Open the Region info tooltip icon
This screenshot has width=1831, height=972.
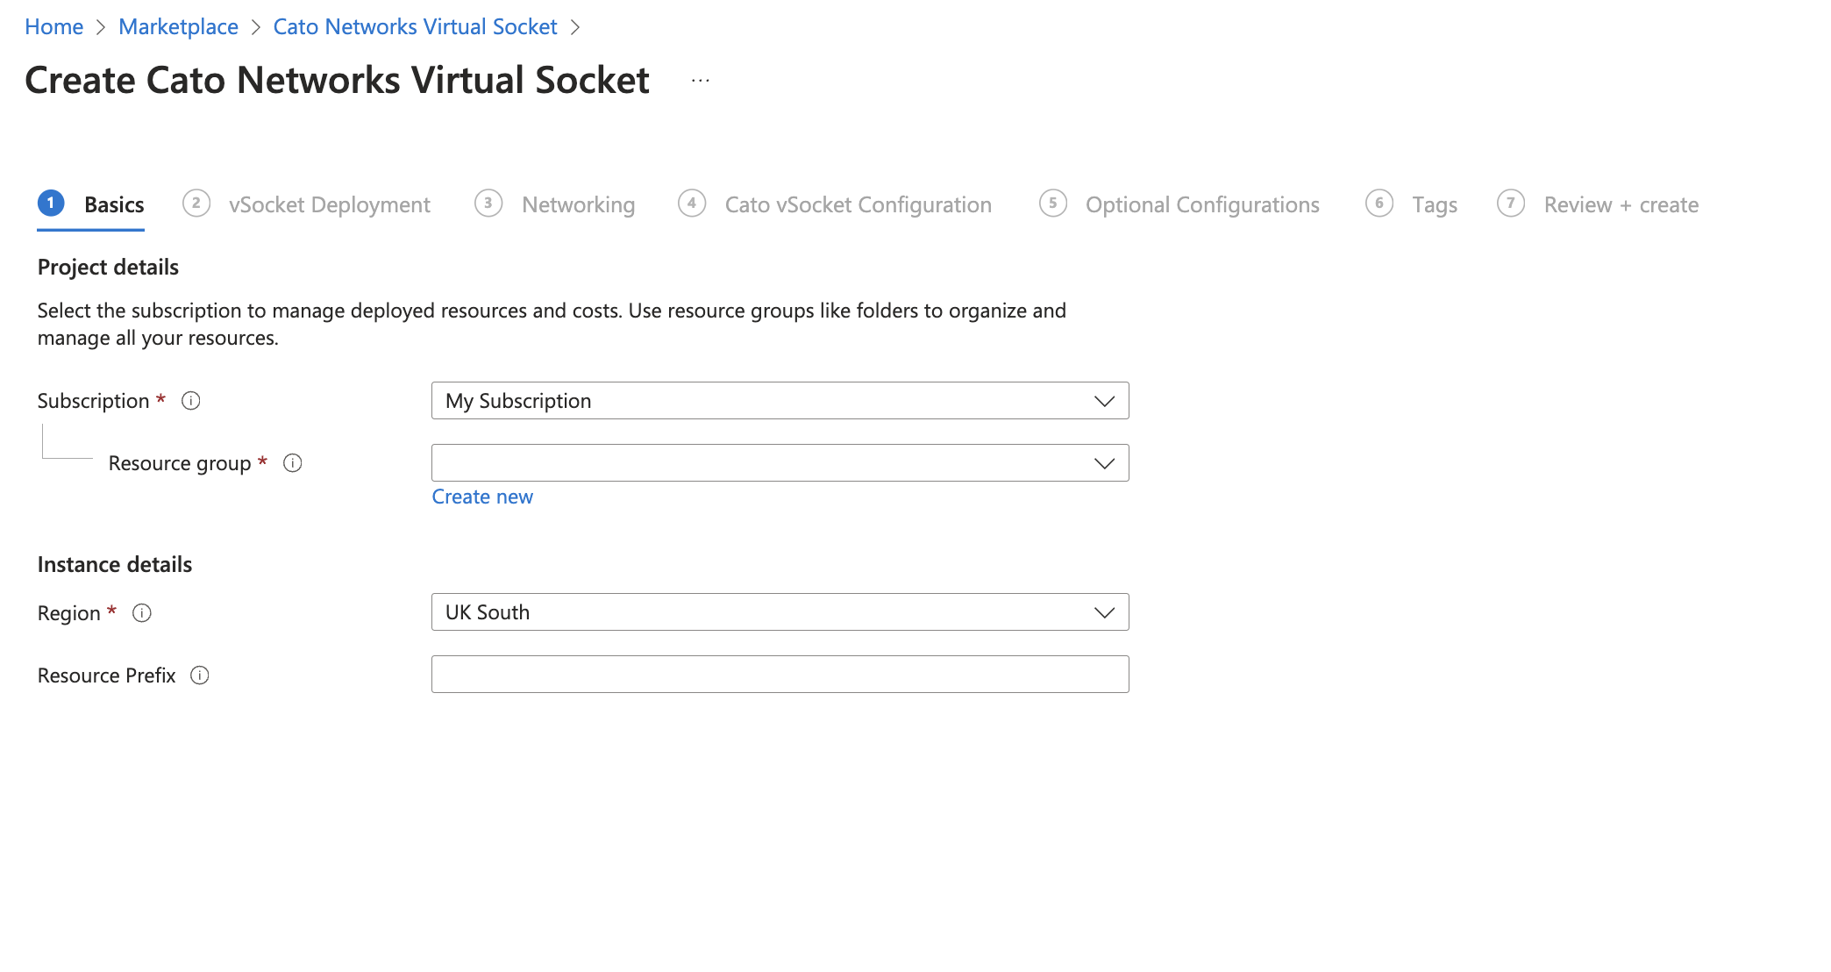point(141,613)
